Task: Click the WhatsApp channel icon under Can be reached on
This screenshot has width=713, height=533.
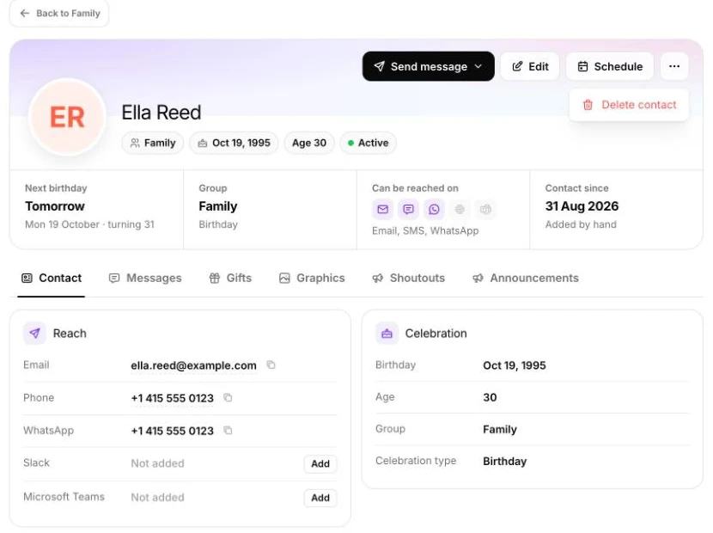Action: coord(434,209)
